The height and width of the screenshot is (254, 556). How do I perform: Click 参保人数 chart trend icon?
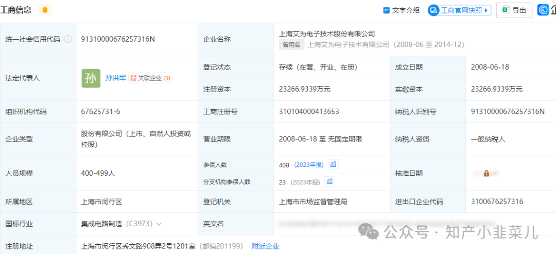(333, 164)
